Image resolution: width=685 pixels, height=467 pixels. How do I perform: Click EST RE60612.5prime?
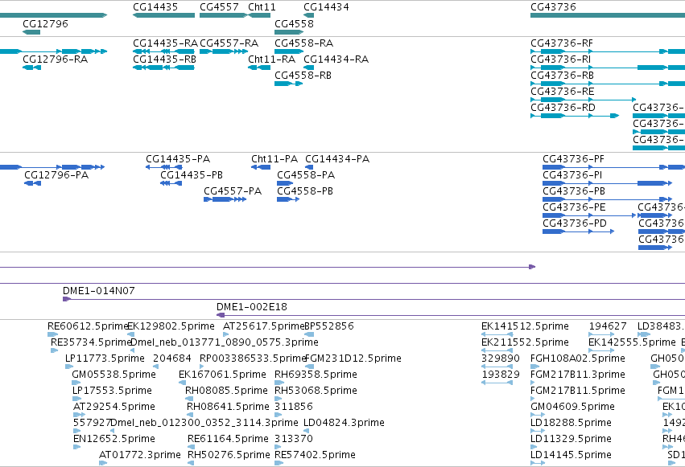coord(88,326)
